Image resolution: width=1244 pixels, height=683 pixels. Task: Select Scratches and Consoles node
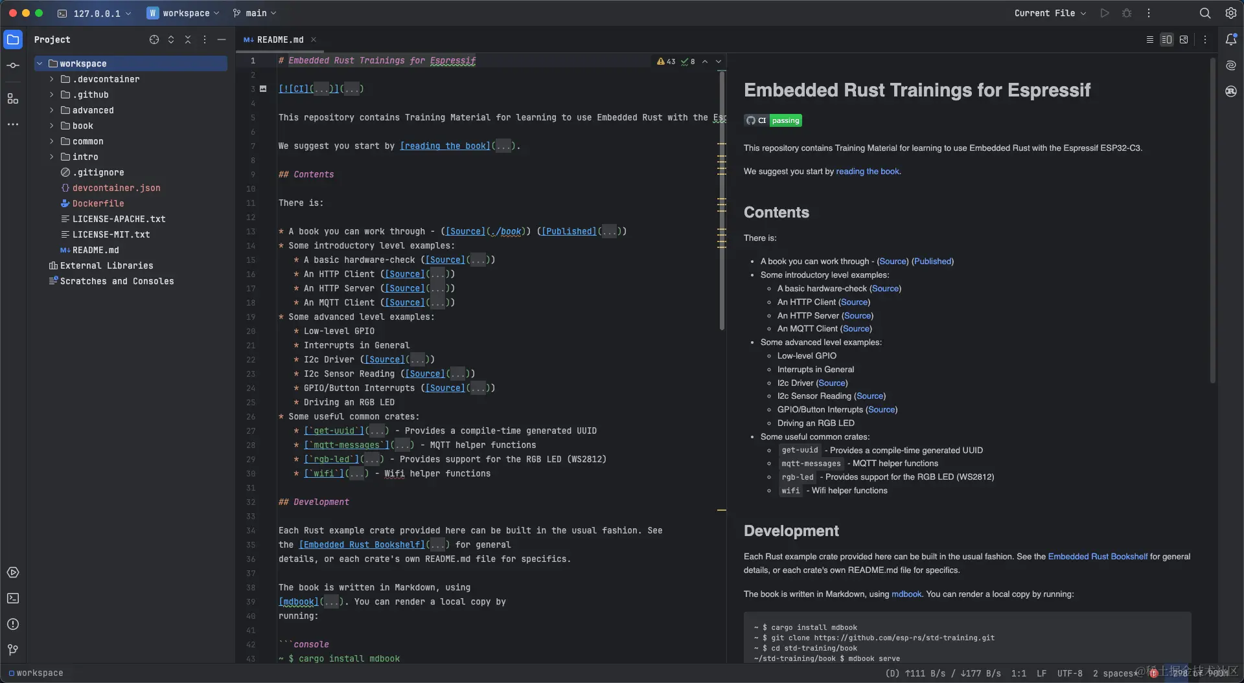click(x=117, y=281)
